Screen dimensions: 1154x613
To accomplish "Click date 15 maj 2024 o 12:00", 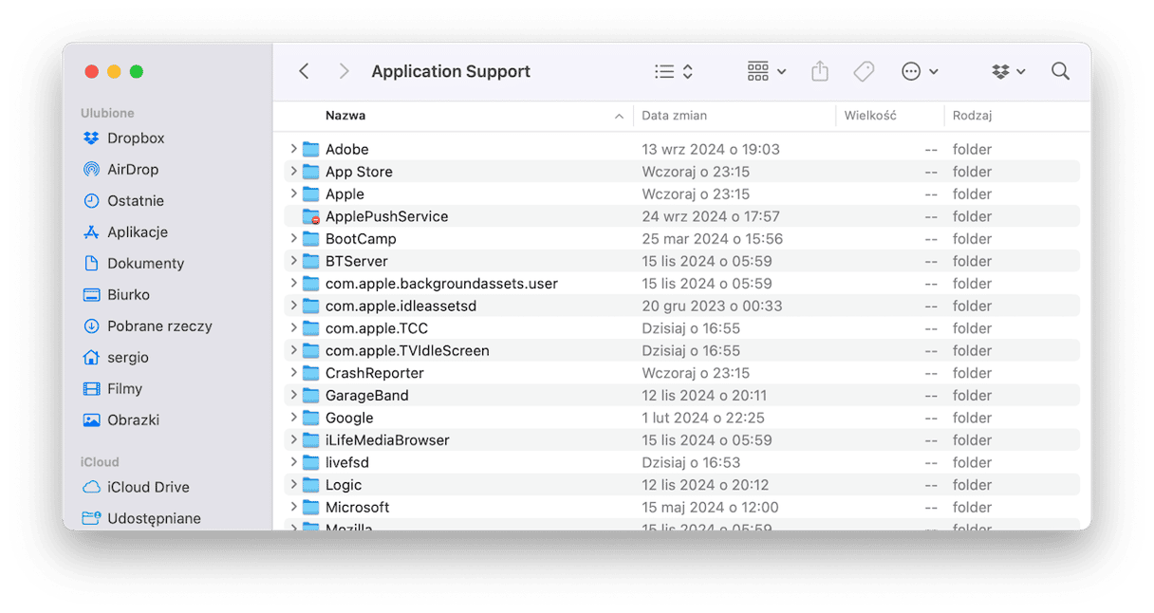I will 710,508.
